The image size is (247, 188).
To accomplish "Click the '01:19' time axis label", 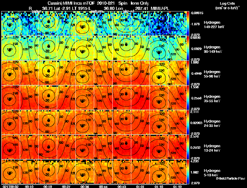I will pos(177,186).
